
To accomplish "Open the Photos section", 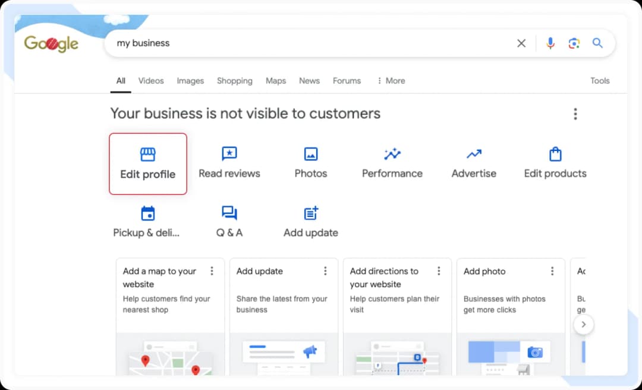I will click(311, 161).
